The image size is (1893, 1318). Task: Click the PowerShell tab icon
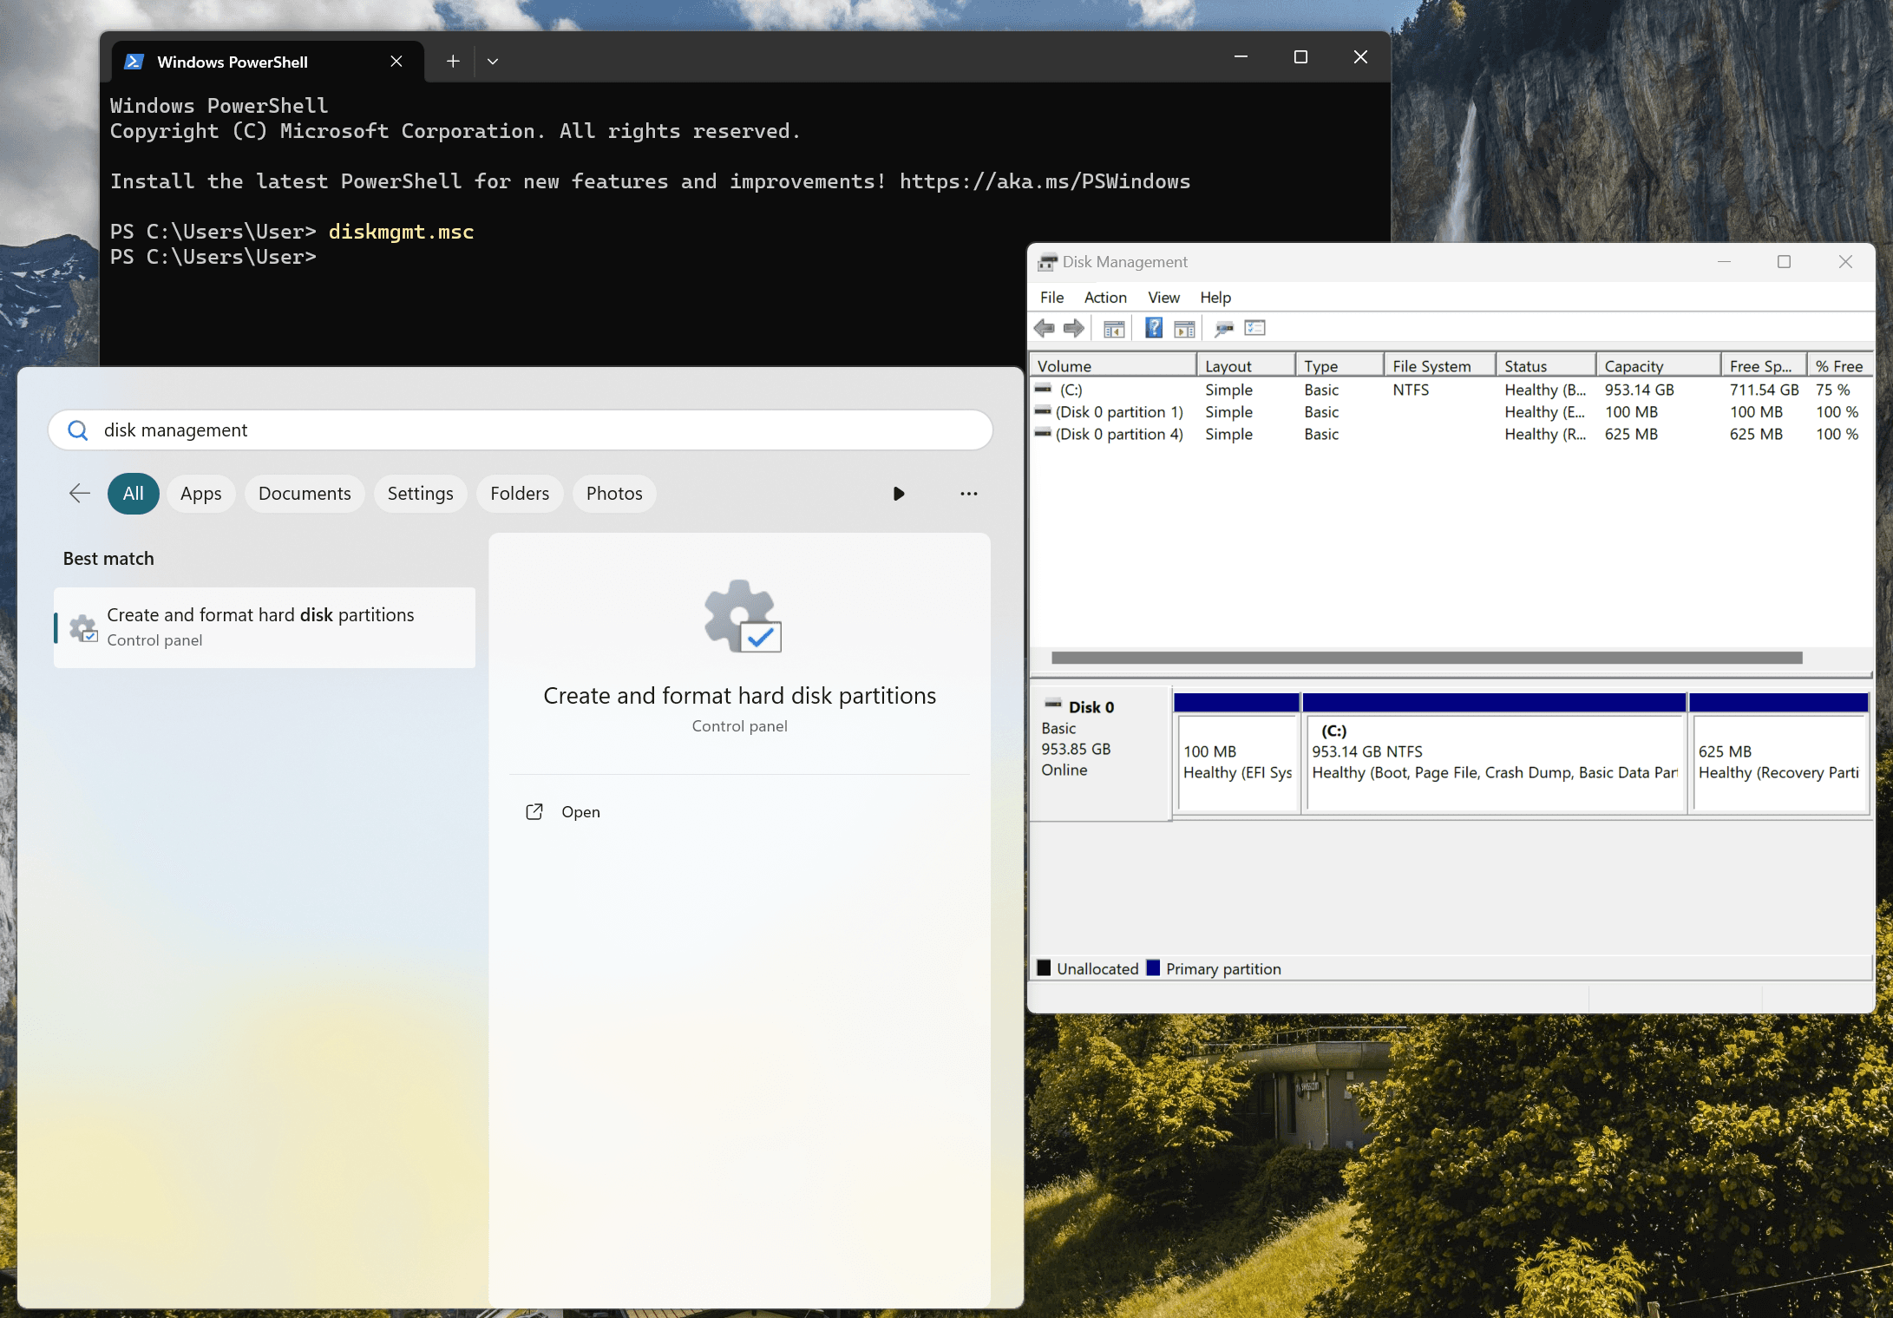pyautogui.click(x=134, y=62)
